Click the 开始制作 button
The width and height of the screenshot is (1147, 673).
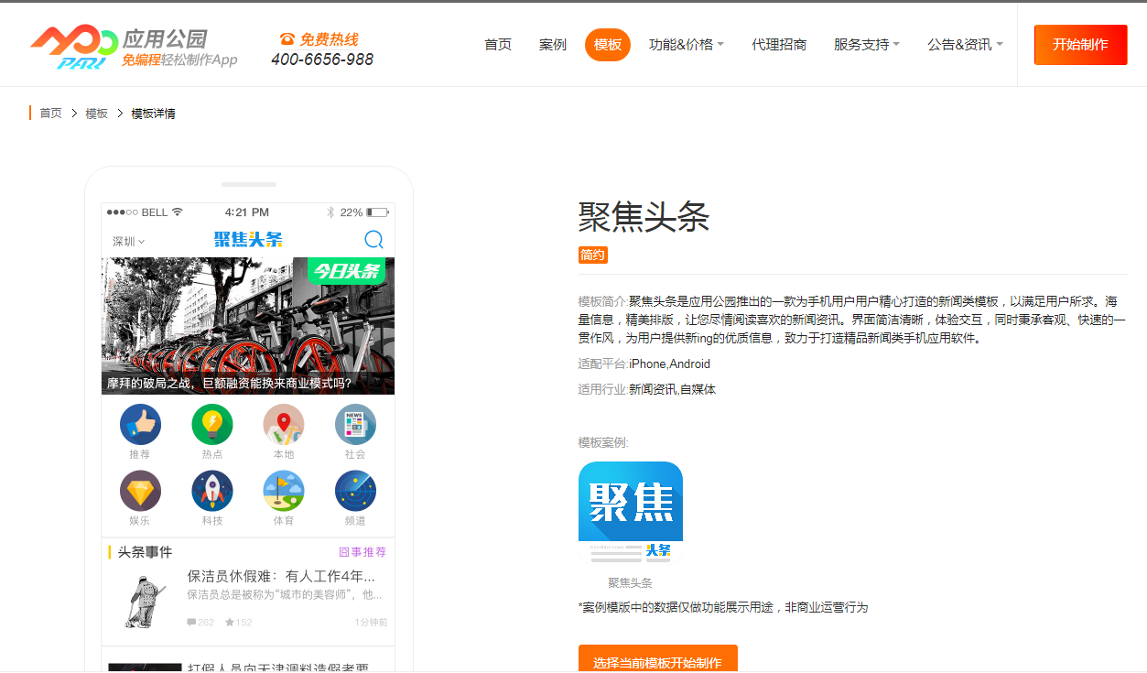coord(1080,45)
